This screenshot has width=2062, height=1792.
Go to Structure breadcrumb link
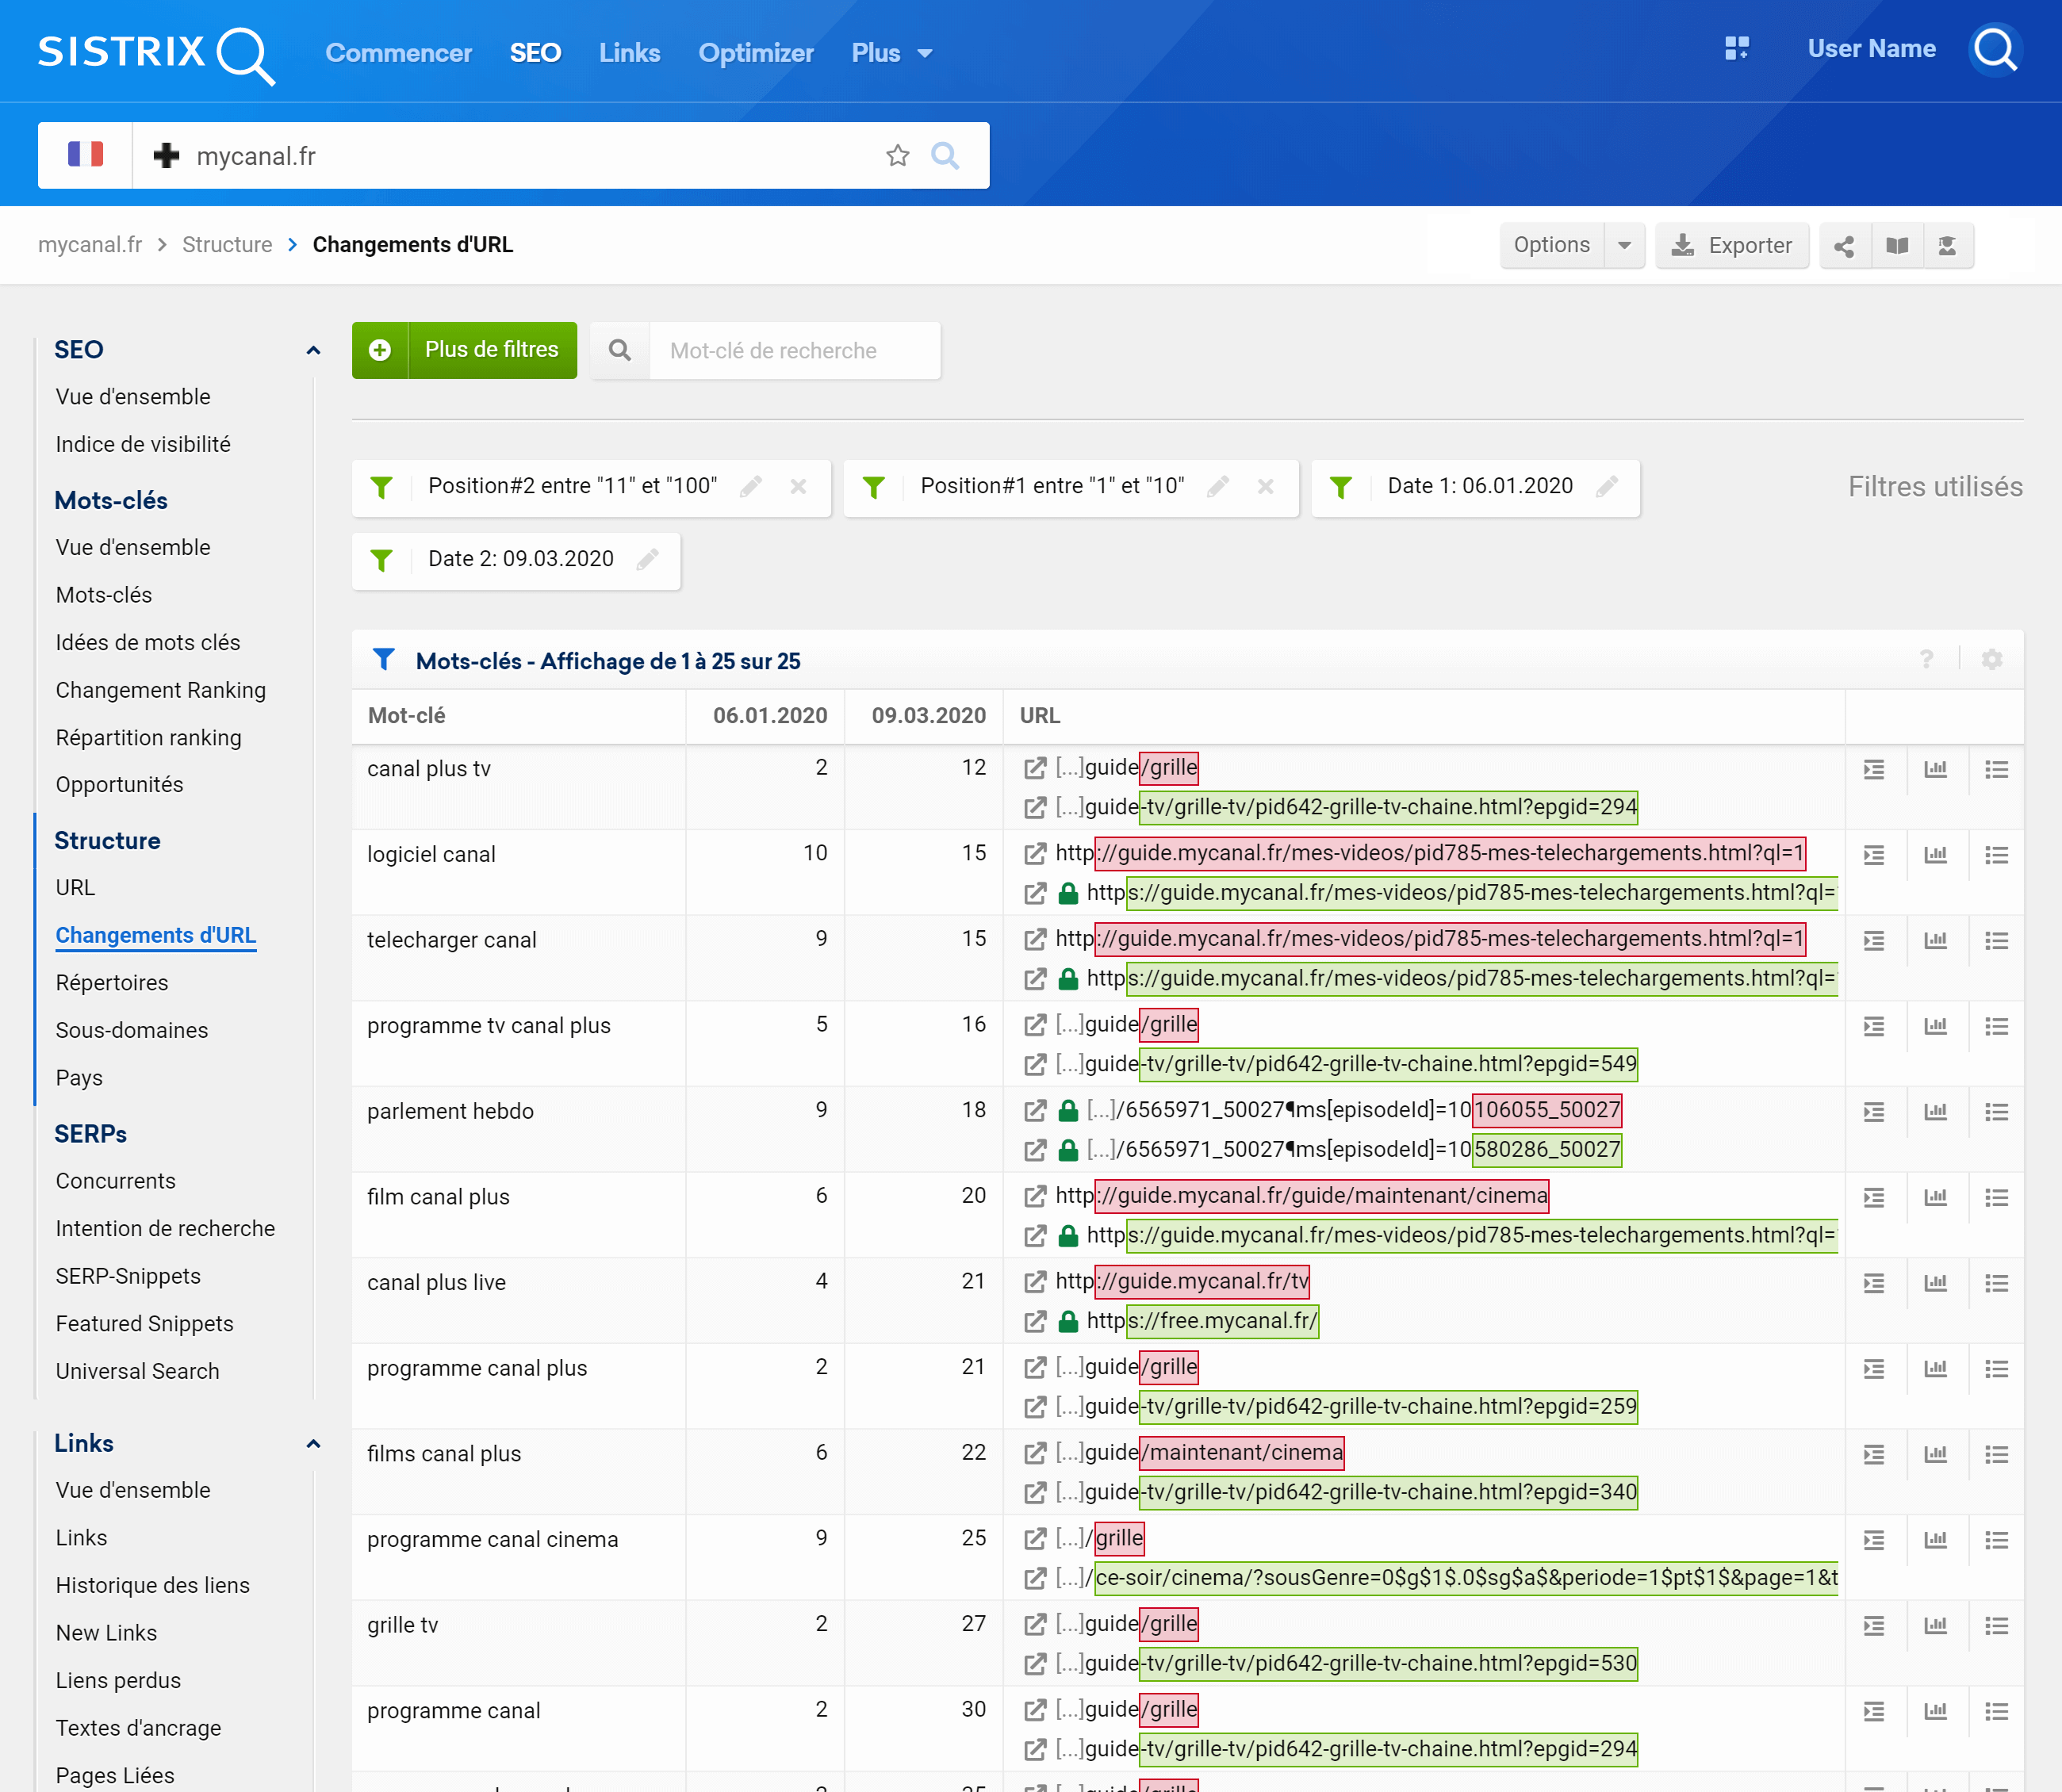[227, 245]
